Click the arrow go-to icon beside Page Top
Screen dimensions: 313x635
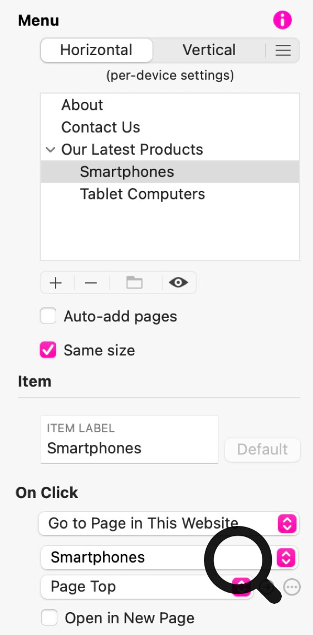[266, 587]
